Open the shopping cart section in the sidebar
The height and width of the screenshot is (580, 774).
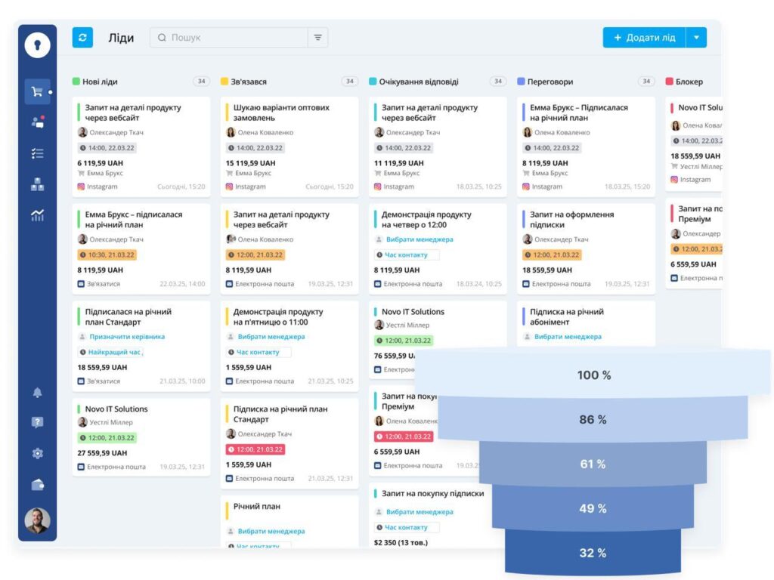pyautogui.click(x=37, y=92)
